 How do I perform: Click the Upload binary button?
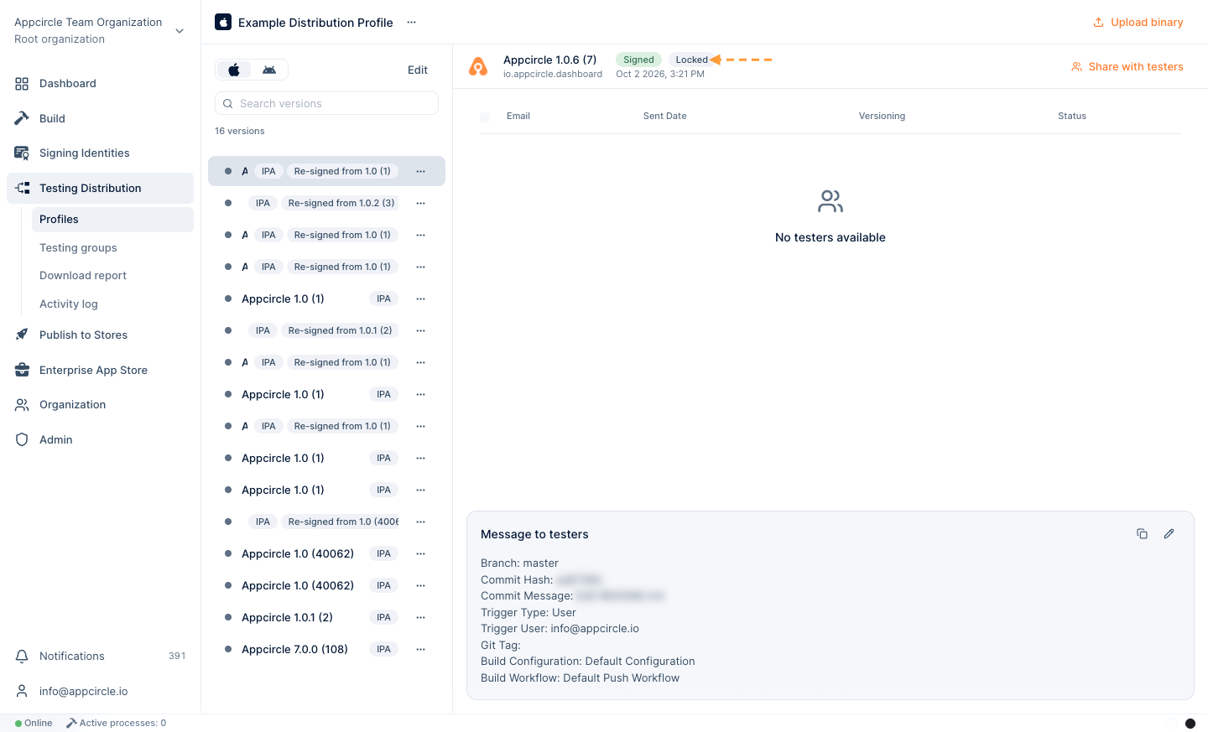click(1138, 23)
